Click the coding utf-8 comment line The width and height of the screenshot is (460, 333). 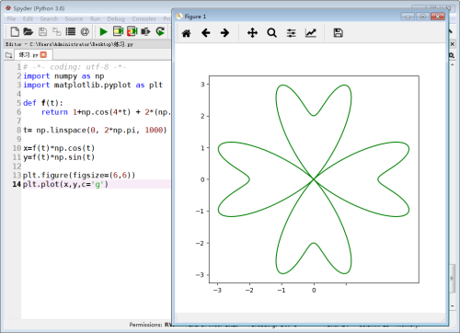tap(75, 67)
